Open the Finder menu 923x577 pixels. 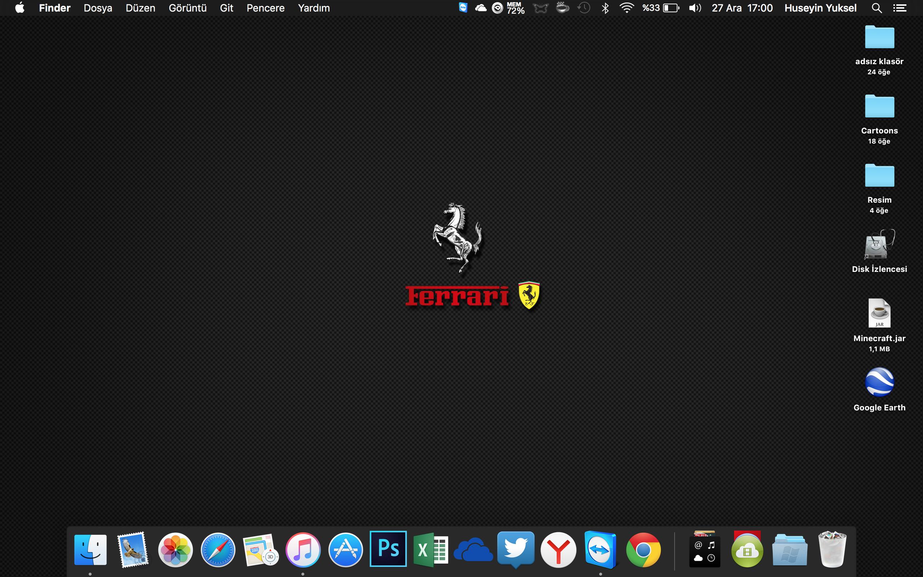point(54,8)
